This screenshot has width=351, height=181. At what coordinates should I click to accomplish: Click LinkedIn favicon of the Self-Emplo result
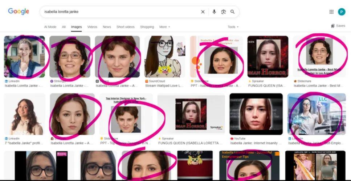coord(290,139)
